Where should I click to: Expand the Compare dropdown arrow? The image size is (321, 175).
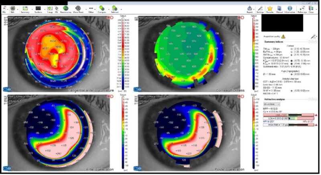108,9
